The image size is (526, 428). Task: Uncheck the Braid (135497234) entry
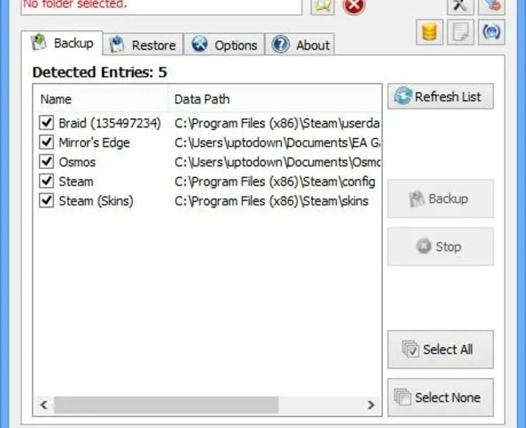[46, 123]
